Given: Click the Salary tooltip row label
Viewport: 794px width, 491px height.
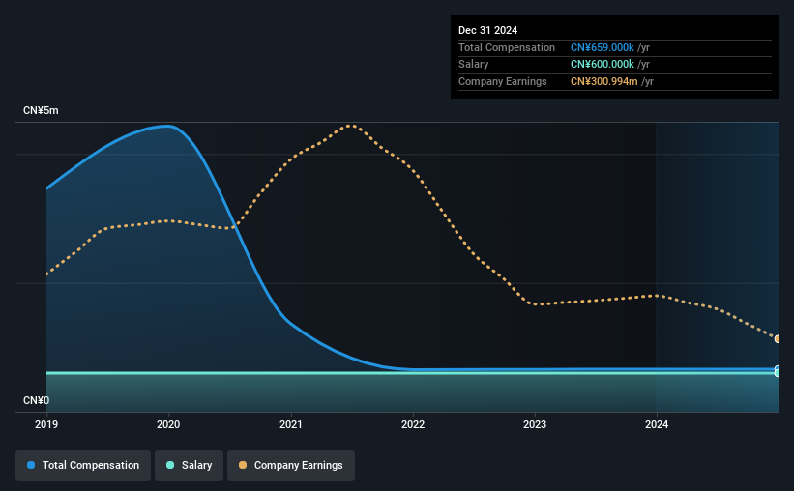Looking at the screenshot, I should [474, 65].
